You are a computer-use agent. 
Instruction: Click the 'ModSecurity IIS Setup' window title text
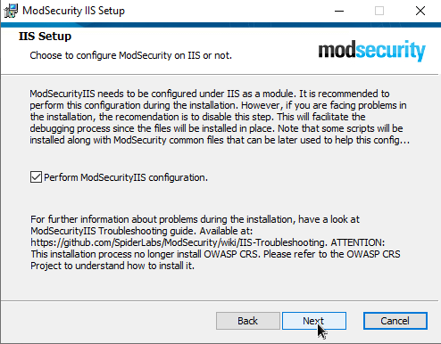pyautogui.click(x=73, y=11)
